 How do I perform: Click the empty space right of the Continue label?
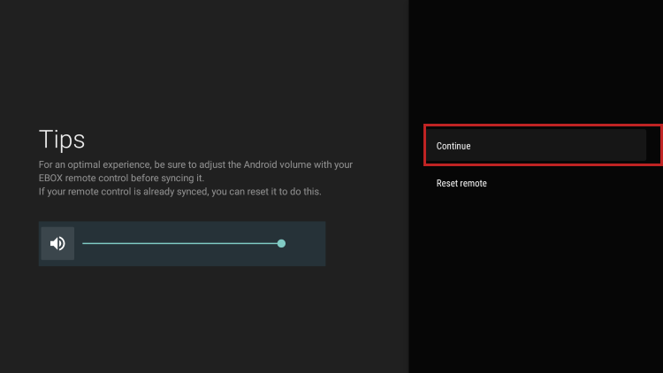[566, 146]
